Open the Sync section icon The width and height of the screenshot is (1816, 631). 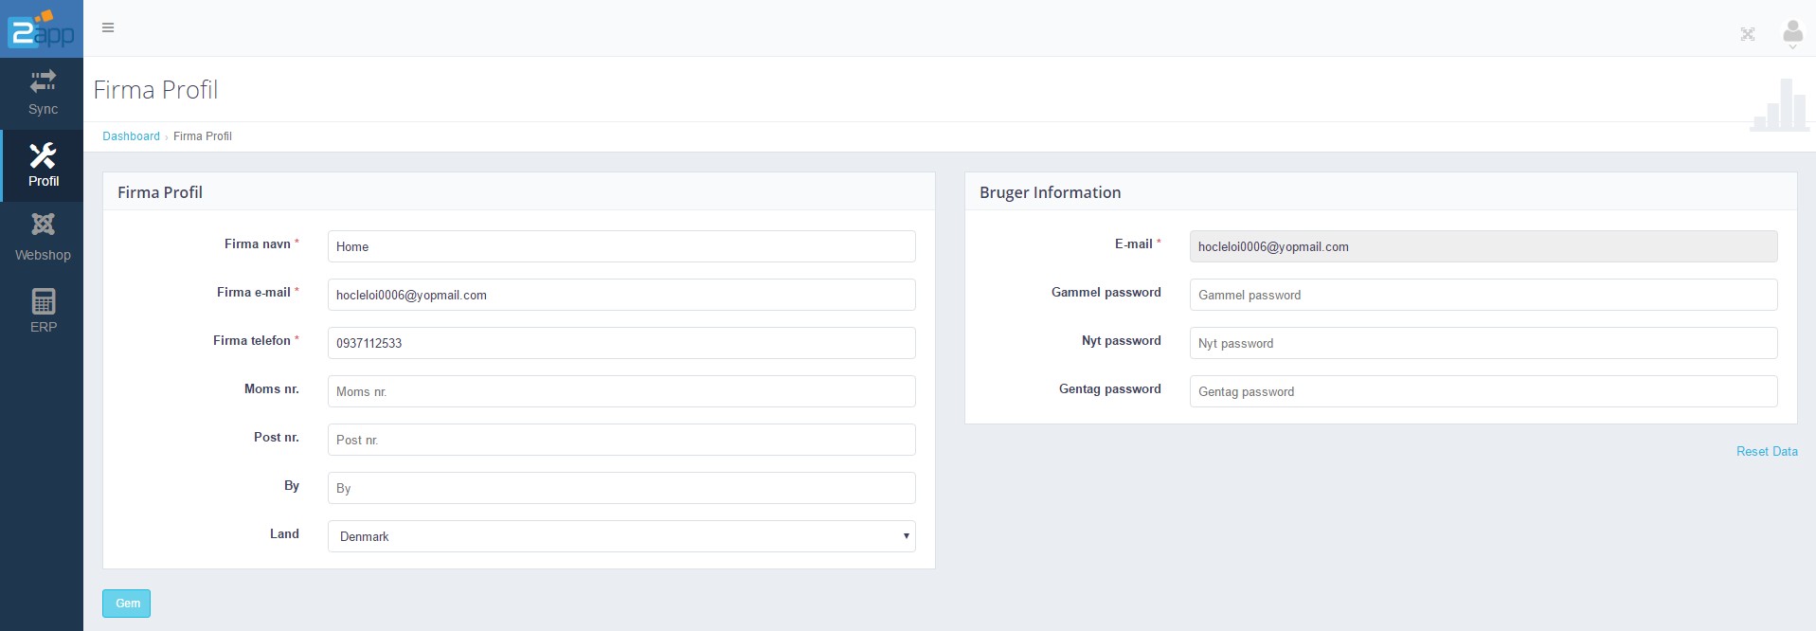[43, 81]
